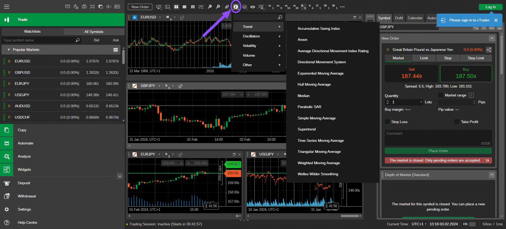Open Withdrawal in the sidebar
The width and height of the screenshot is (506, 229).
pyautogui.click(x=62, y=196)
